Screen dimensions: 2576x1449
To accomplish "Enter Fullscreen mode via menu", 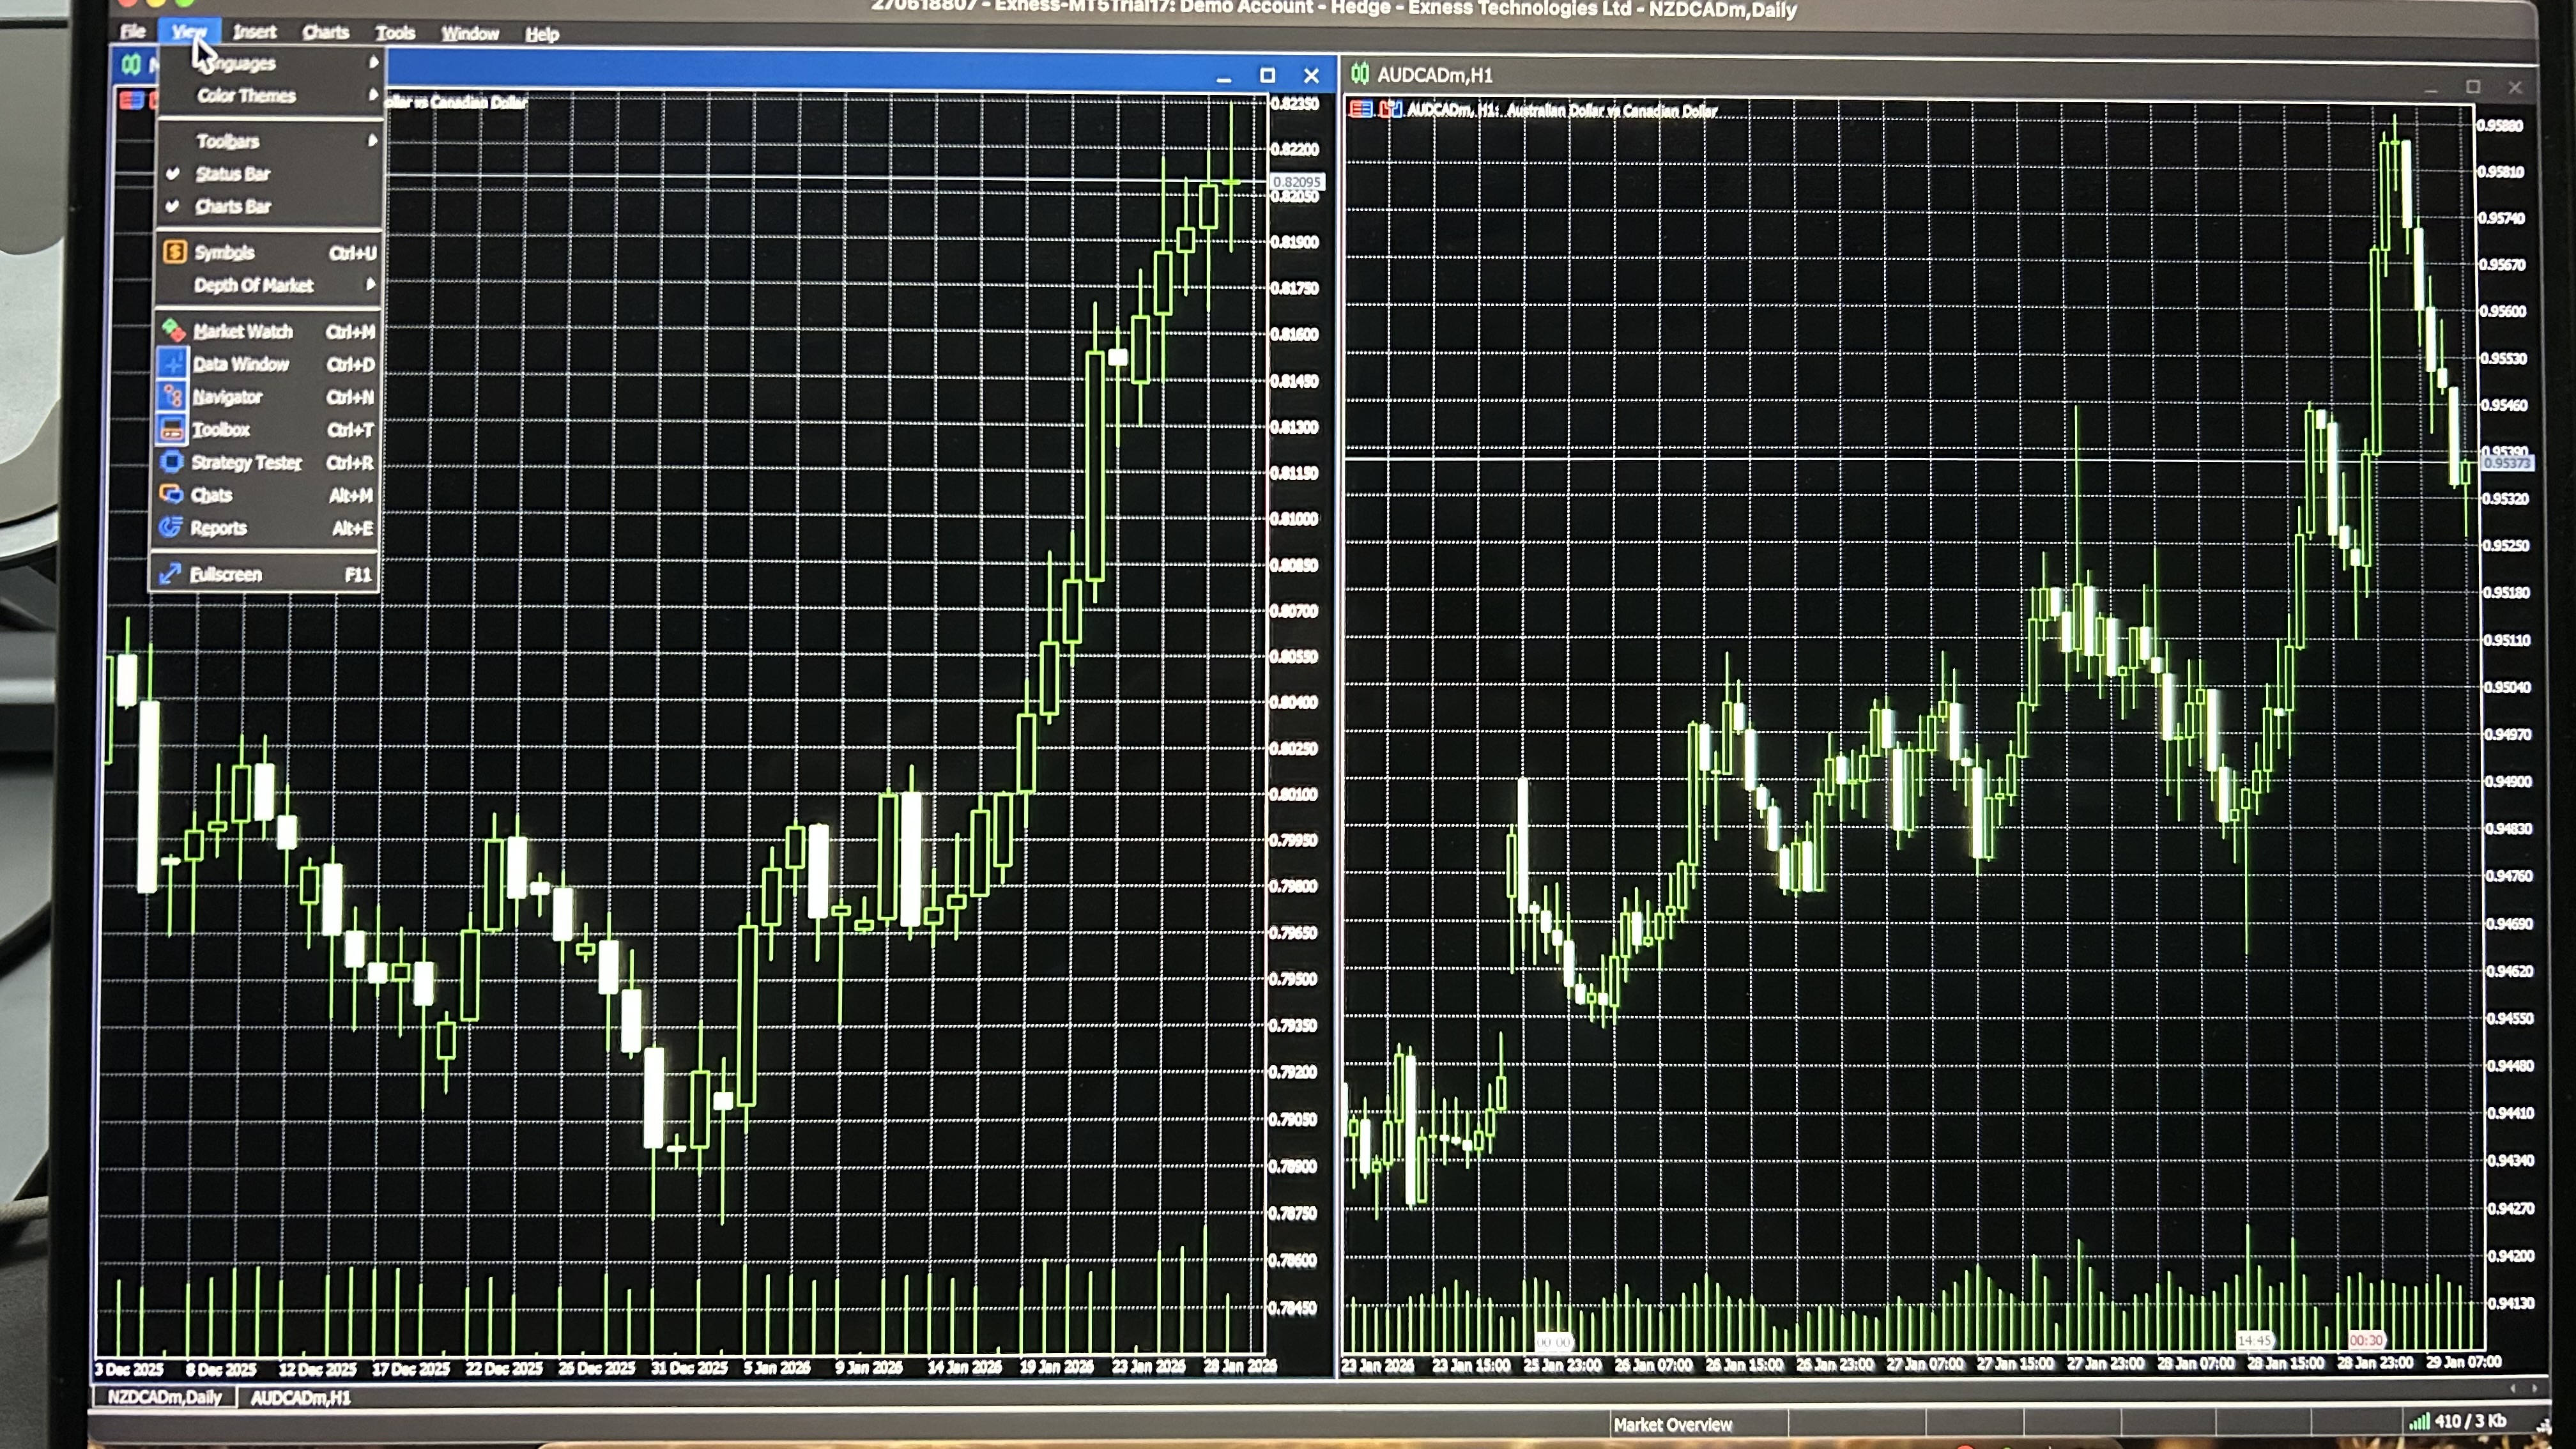I will click(x=226, y=574).
